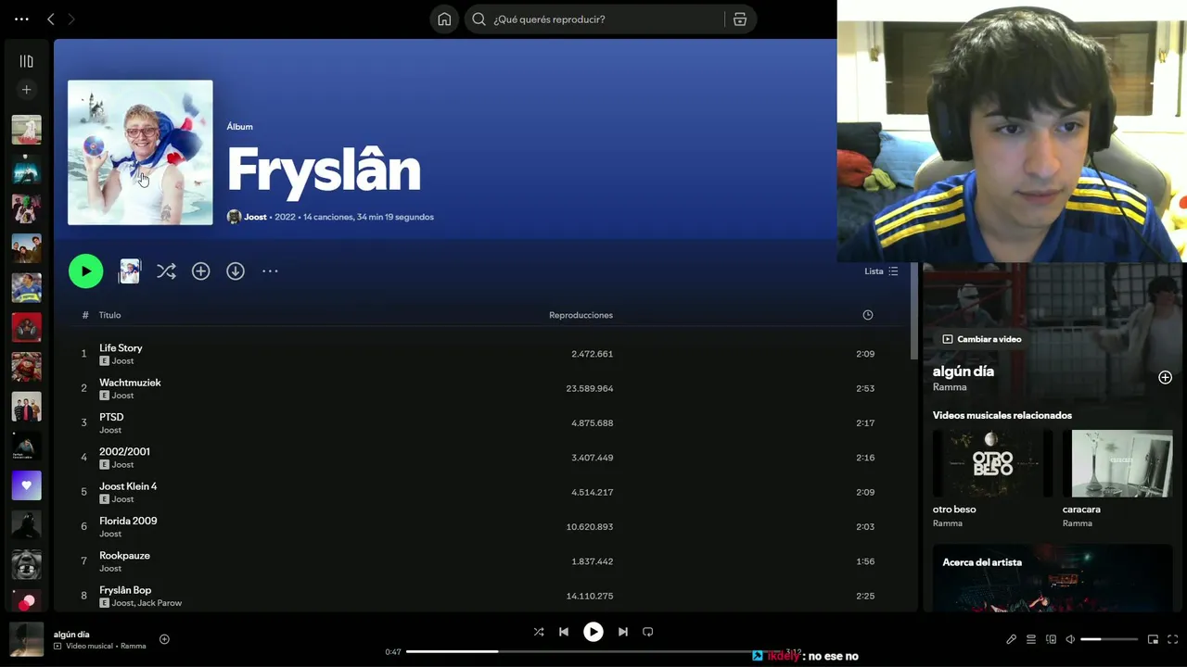Open Connect to a device icon
The width and height of the screenshot is (1187, 667).
[1051, 639]
